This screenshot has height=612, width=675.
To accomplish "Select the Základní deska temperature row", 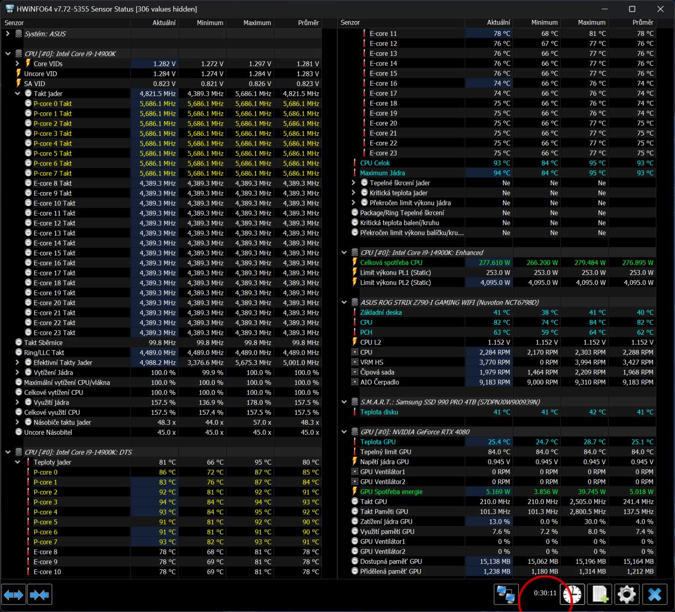I will coord(497,312).
